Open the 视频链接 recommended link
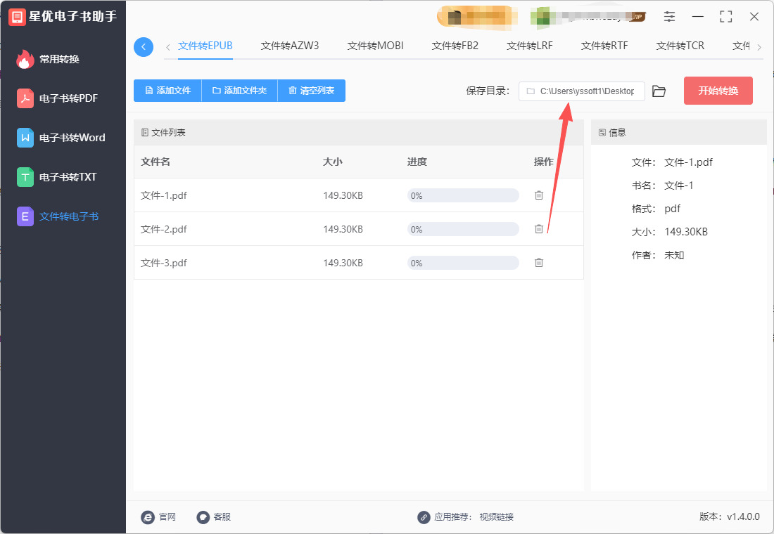 pyautogui.click(x=497, y=516)
